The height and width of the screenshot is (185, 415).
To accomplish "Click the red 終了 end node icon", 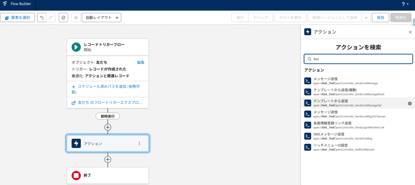I will coord(76,176).
